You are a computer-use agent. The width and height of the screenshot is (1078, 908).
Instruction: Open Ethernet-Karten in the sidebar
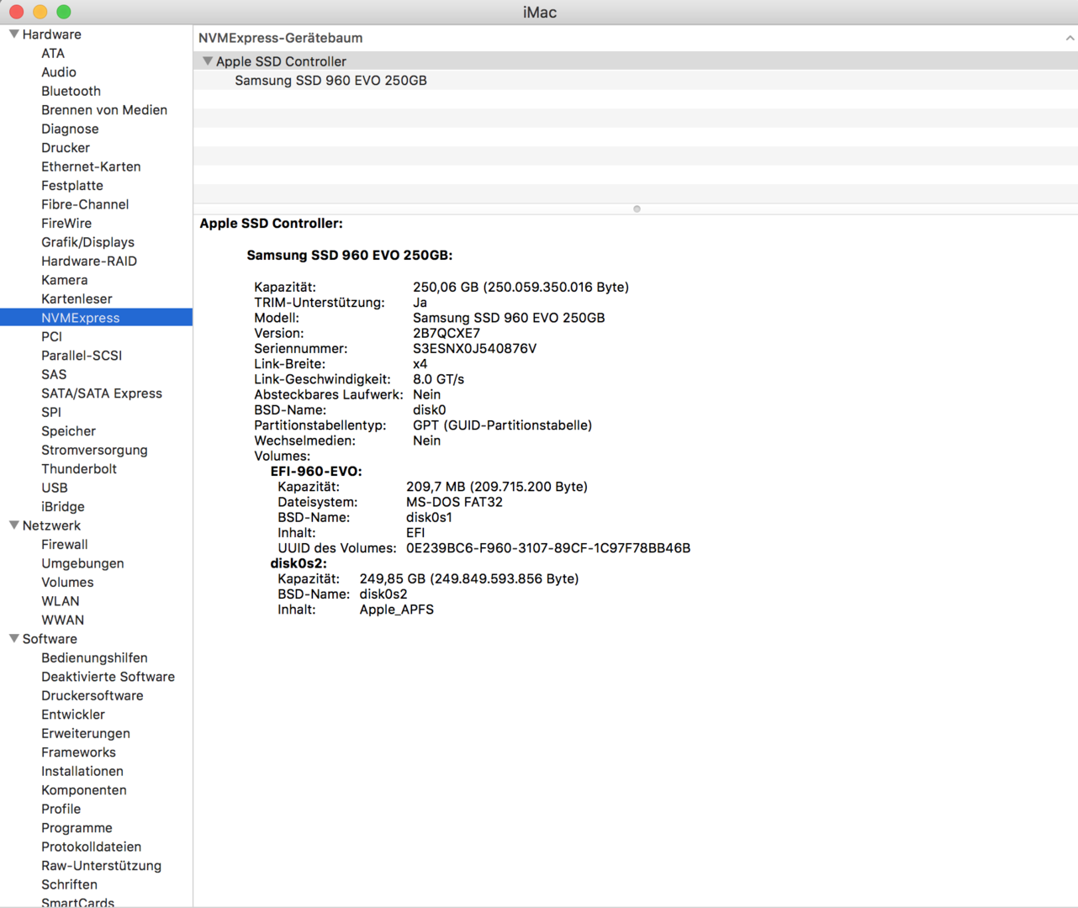[x=91, y=166]
